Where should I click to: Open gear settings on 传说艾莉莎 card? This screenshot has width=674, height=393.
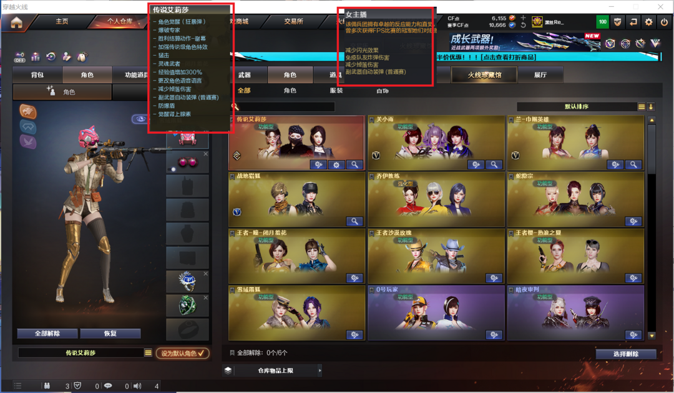point(336,164)
